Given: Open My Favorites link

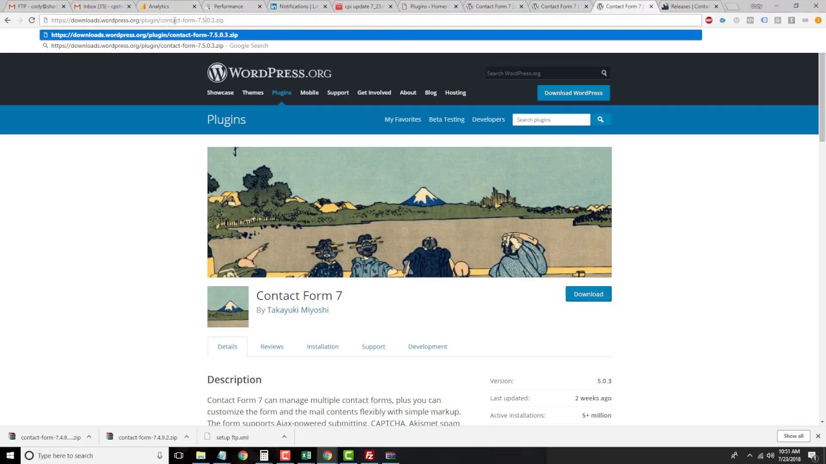Looking at the screenshot, I should click(403, 119).
